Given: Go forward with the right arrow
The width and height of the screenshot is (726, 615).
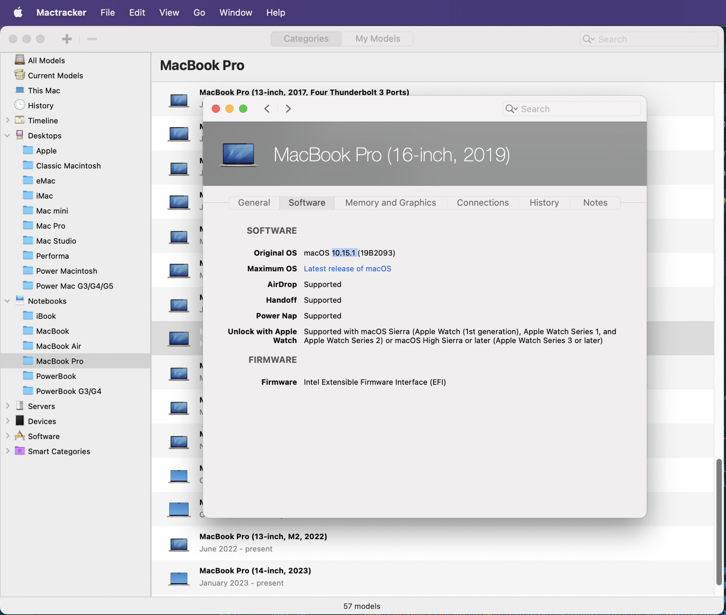Looking at the screenshot, I should coord(288,109).
